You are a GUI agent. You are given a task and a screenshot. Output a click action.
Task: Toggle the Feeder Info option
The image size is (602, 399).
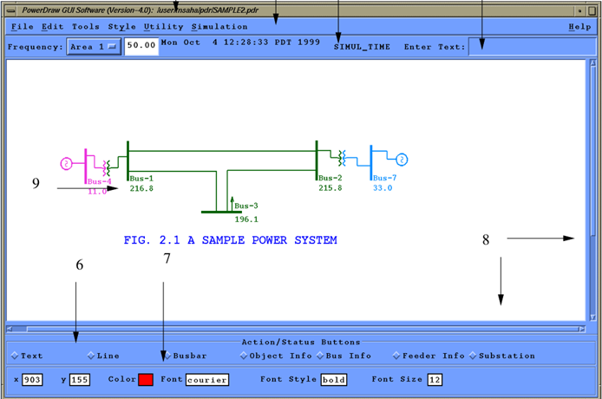coord(396,356)
